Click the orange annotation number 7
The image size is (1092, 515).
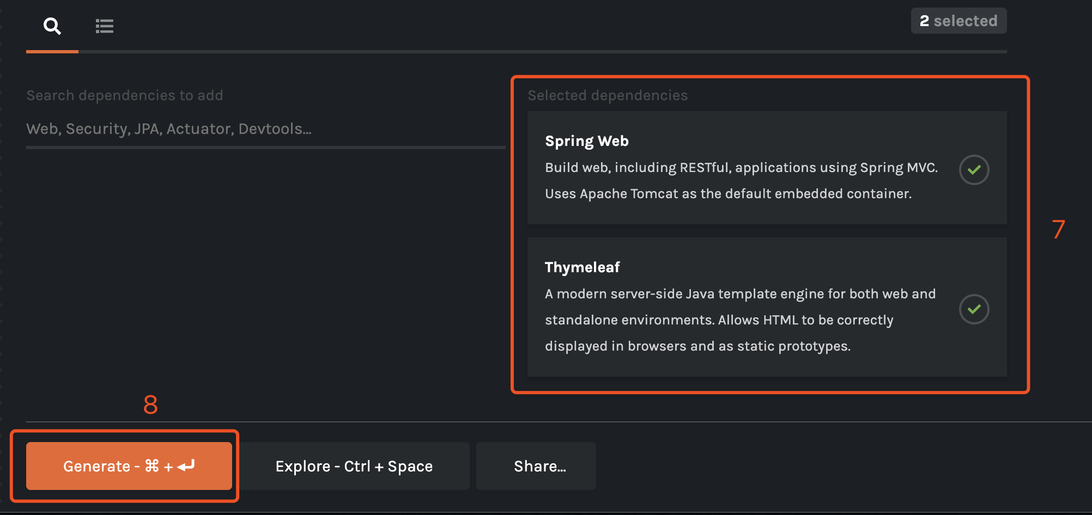1058,229
